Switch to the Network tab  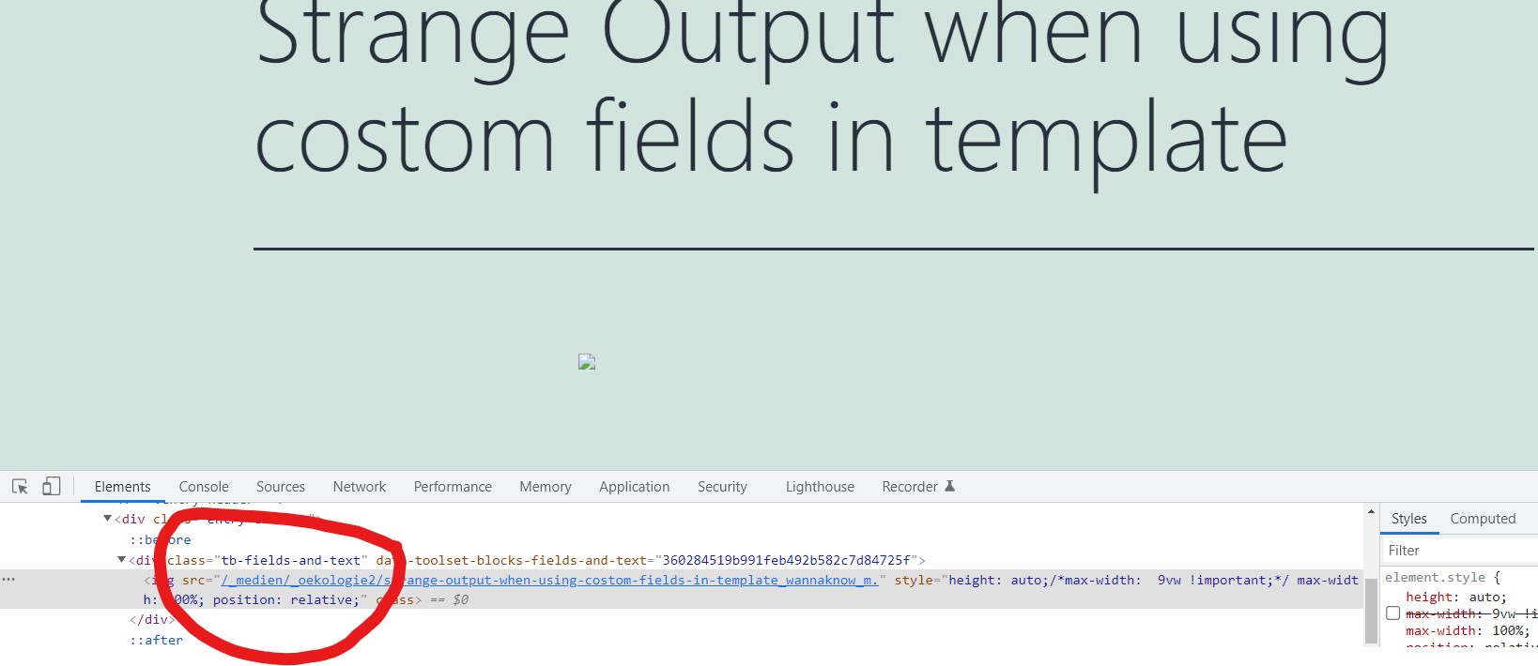360,487
